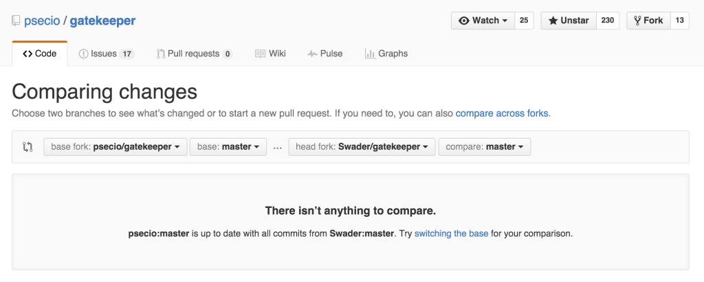Image resolution: width=704 pixels, height=282 pixels.
Task: Open the gatekeeper repository link
Action: tap(102, 21)
